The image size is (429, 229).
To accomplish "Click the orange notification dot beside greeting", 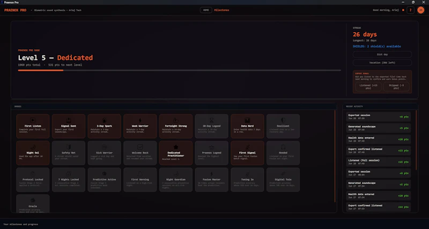I will tap(403, 10).
